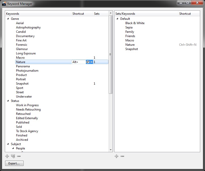The image size is (205, 171).
Task: Select Macro in the Genre keywords list
Action: pyautogui.click(x=20, y=58)
